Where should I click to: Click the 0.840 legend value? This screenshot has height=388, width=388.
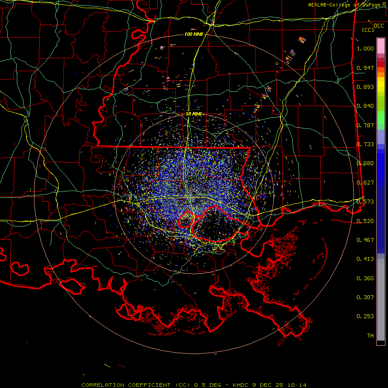[365, 106]
